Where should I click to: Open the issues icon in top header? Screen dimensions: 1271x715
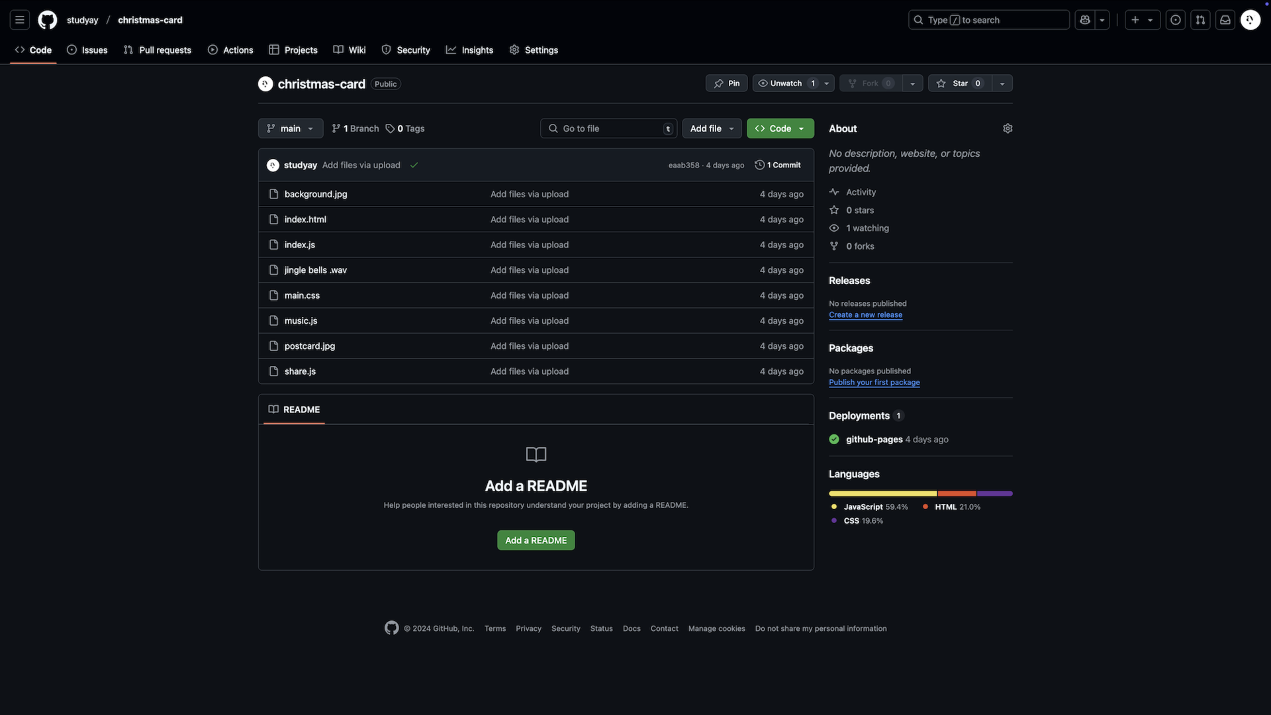tap(1176, 20)
